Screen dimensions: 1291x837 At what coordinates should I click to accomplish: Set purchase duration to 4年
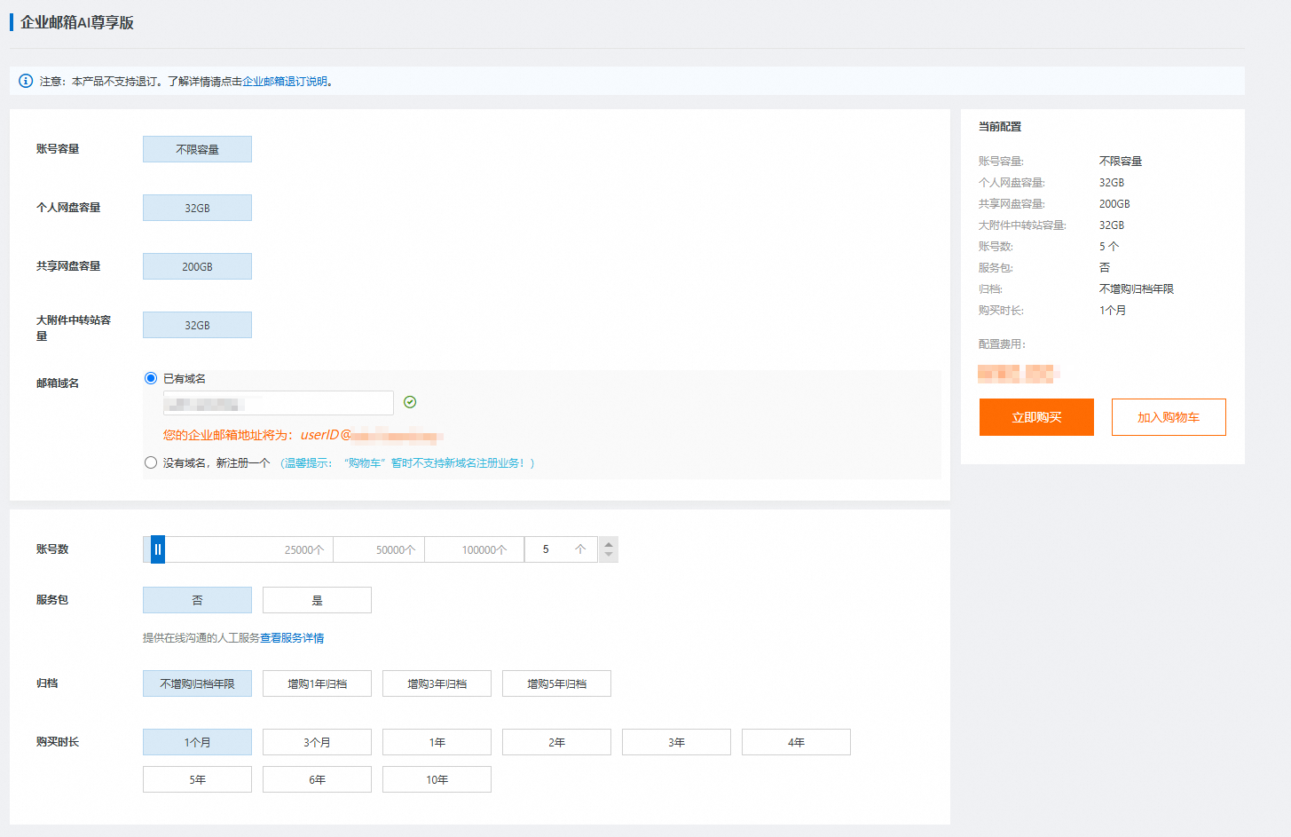pos(796,742)
